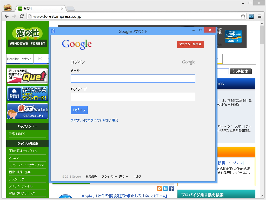Open the Impress Watch smartphone app banner
Viewport: 266px width, 200px height.
coord(27,93)
